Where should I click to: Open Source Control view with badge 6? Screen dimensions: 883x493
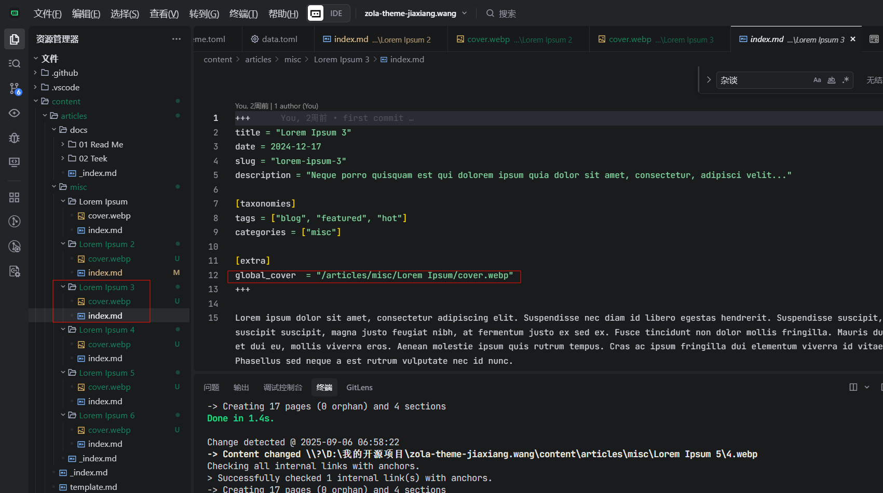pyautogui.click(x=15, y=89)
